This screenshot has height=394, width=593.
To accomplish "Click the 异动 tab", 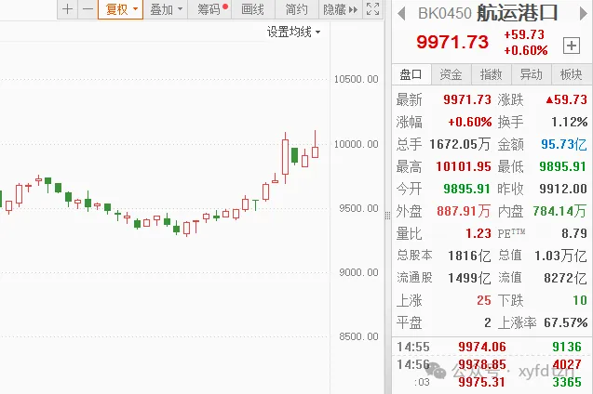I will click(x=531, y=74).
